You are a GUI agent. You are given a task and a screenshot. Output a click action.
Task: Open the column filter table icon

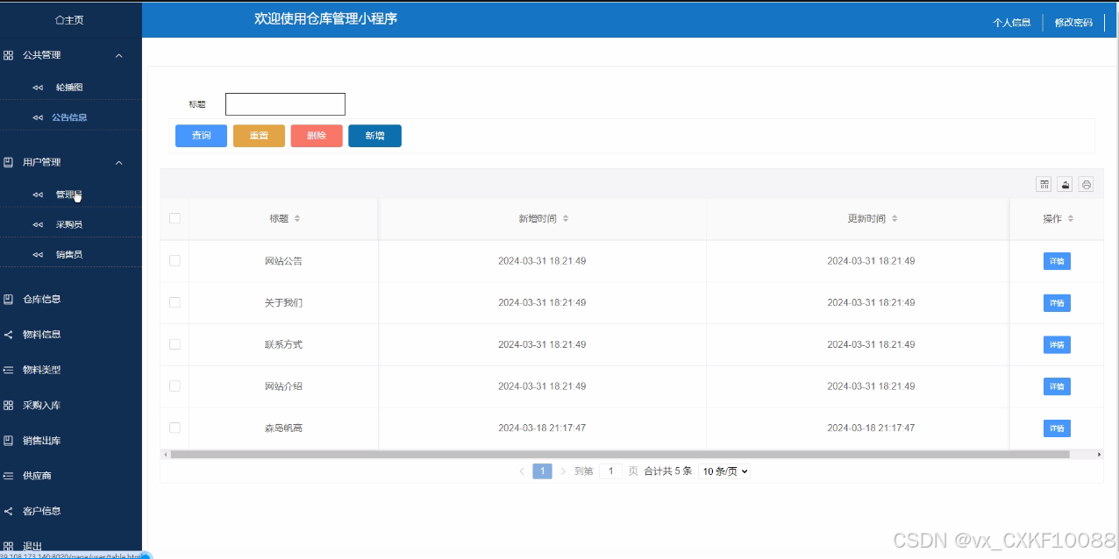1044,184
